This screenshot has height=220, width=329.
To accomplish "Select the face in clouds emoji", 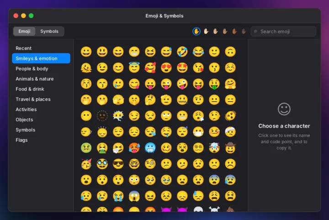I will click(x=118, y=116).
